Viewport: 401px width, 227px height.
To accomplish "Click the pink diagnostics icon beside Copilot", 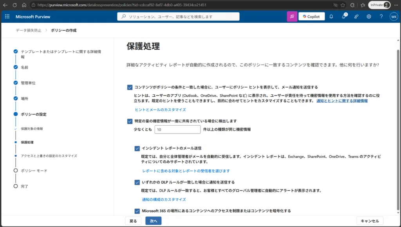I will point(292,16).
